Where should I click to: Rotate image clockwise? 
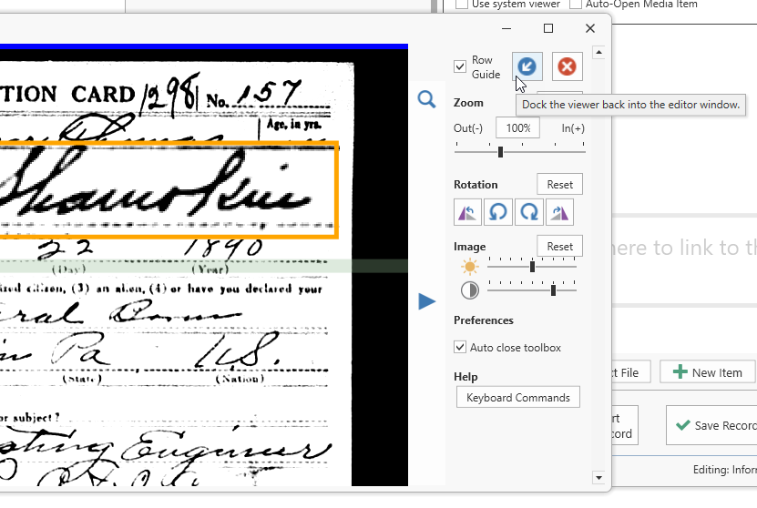tap(528, 213)
